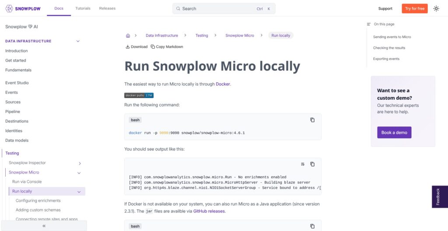Open Snowplow Micro sidebar item

(24, 172)
